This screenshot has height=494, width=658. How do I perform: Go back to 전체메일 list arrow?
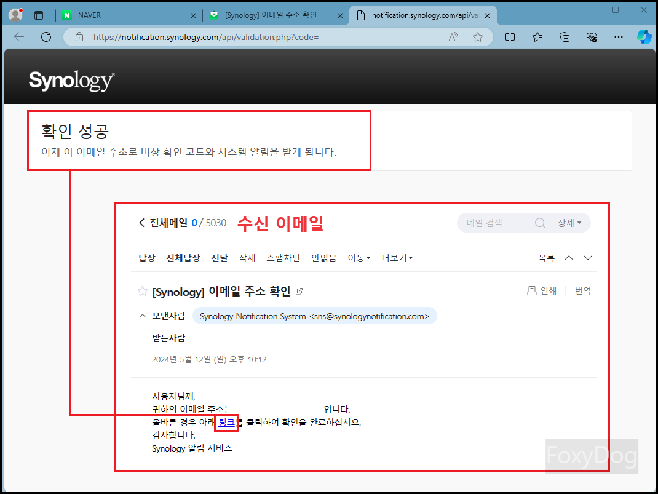[x=141, y=223]
